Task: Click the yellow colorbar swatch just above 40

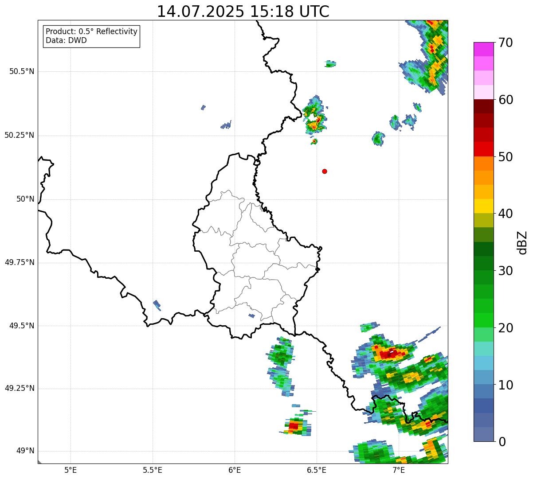Action: pos(483,206)
